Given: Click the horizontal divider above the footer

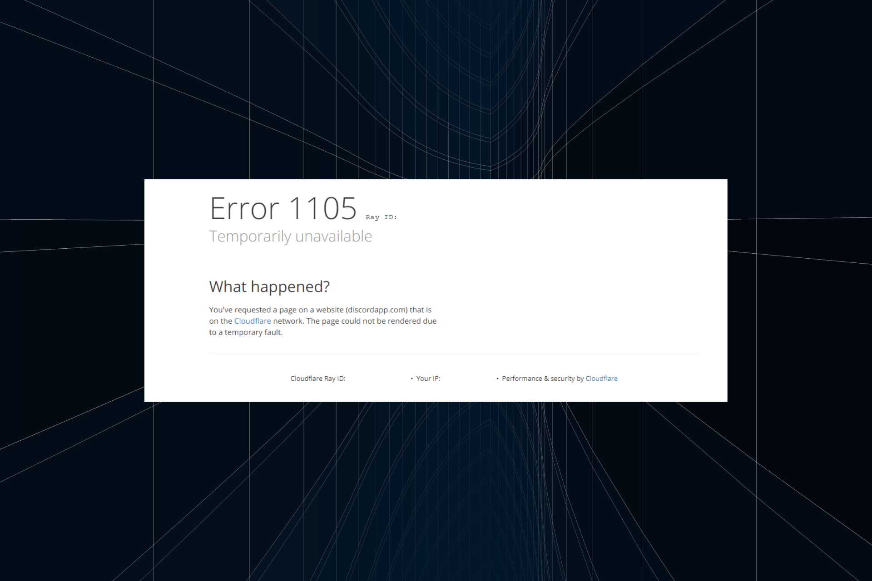Looking at the screenshot, I should tap(453, 353).
